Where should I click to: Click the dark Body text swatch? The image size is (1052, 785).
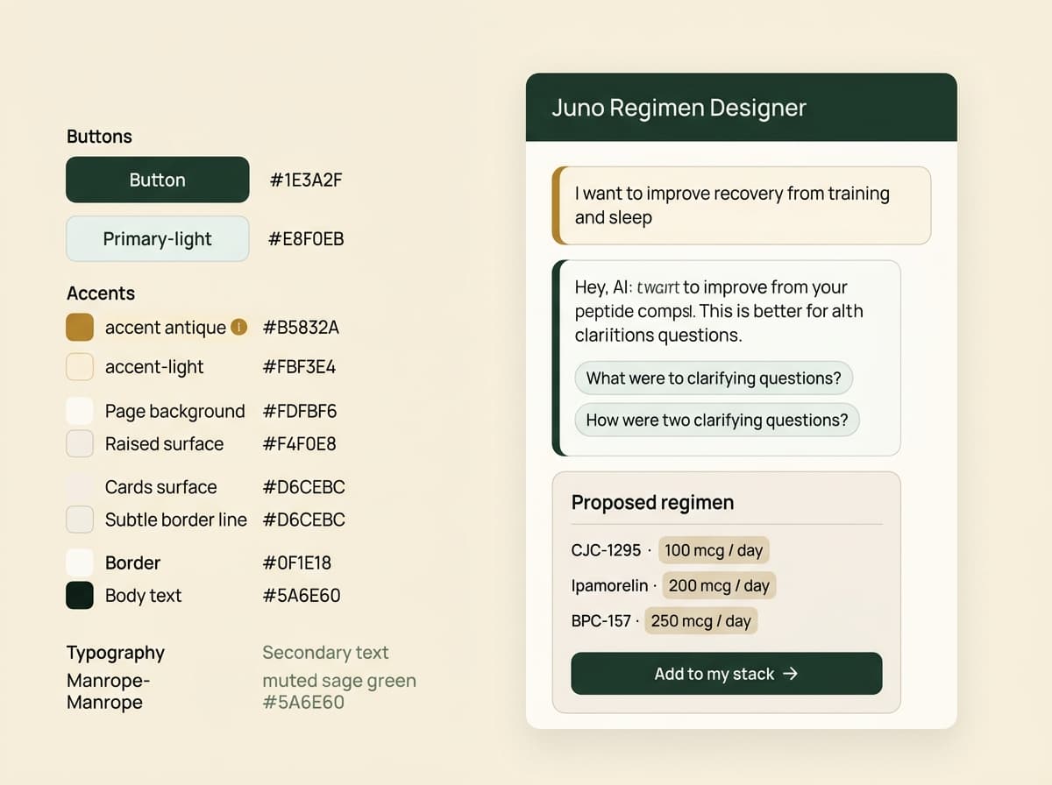(x=80, y=596)
